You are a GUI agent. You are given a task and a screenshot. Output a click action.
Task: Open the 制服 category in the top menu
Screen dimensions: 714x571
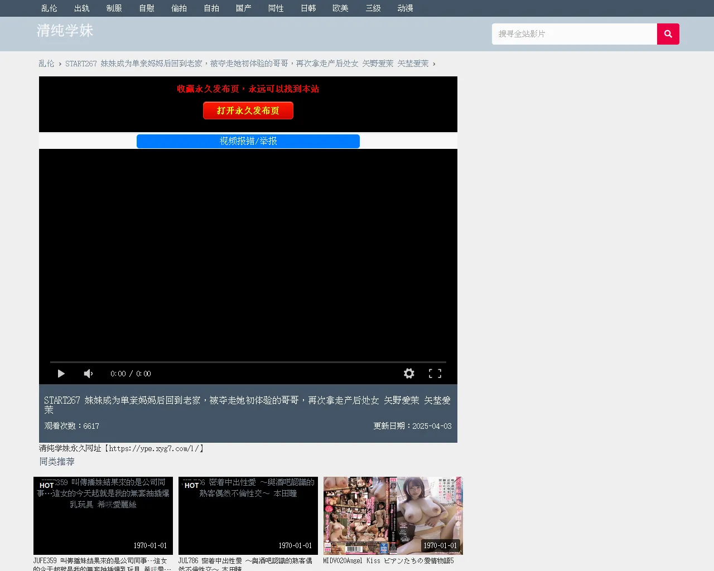click(114, 8)
